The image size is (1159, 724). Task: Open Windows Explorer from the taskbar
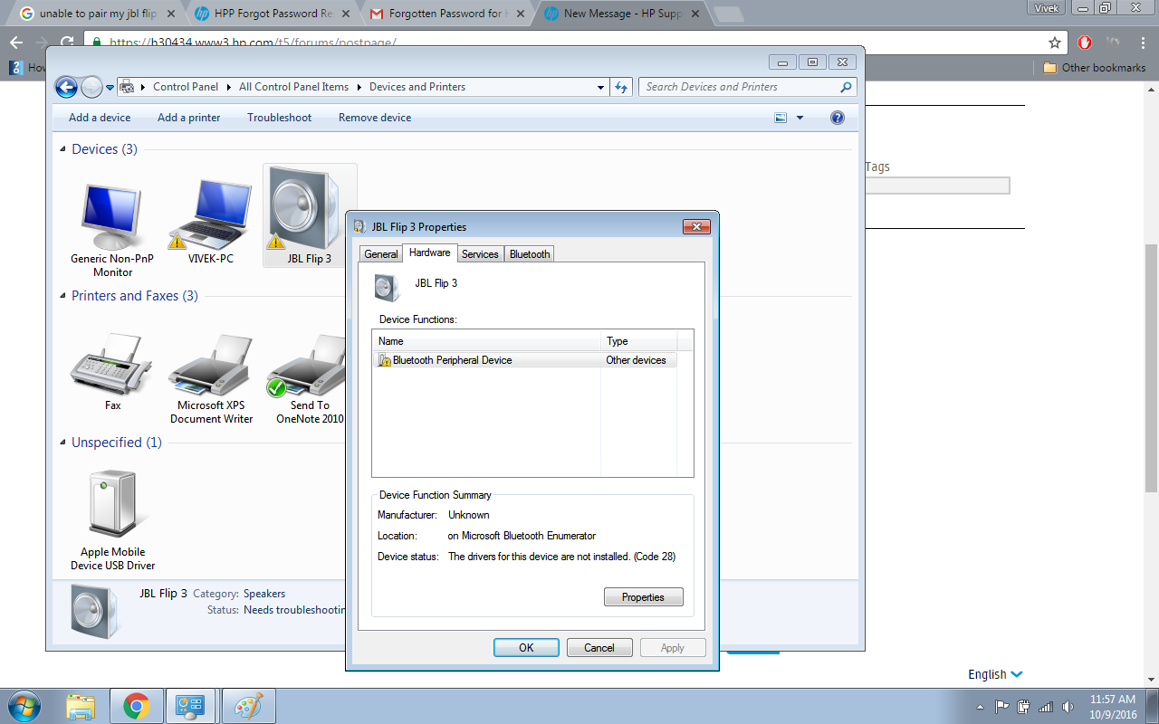coord(81,706)
